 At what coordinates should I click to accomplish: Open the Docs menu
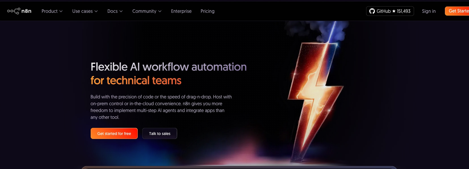click(115, 11)
